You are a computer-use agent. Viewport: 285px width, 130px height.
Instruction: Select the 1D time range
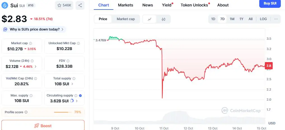click(x=213, y=19)
